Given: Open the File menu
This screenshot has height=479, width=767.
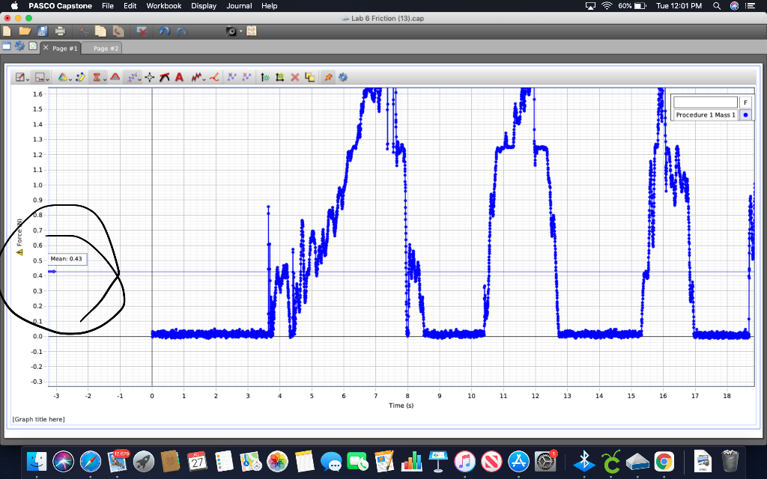Looking at the screenshot, I should click(x=108, y=6).
